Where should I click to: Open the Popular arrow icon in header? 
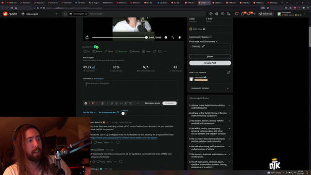(211, 14)
